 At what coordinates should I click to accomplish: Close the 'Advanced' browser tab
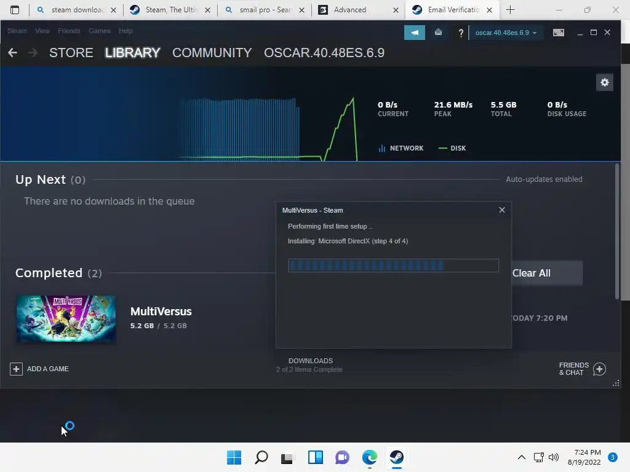point(396,10)
